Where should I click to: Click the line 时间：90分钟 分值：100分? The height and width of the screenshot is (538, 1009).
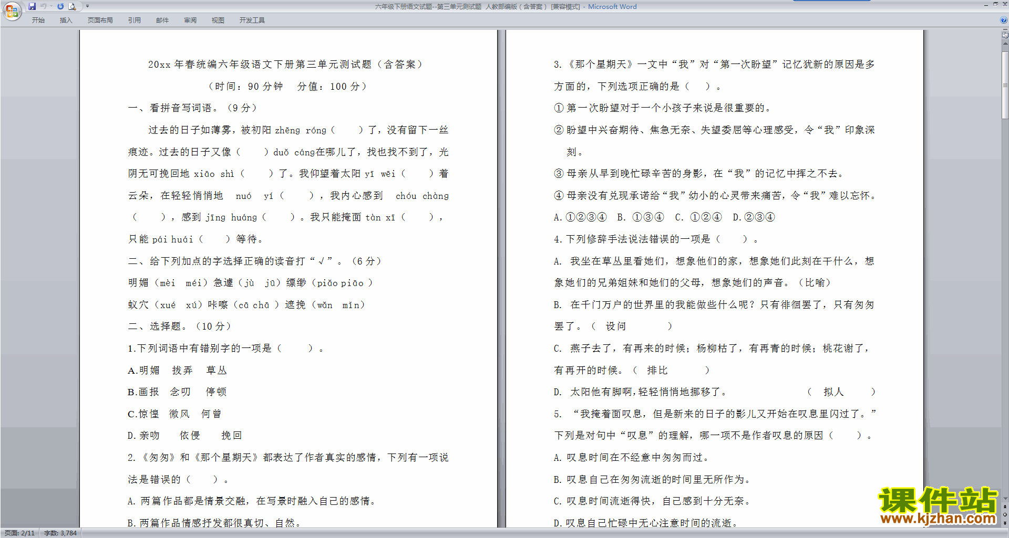(x=287, y=87)
